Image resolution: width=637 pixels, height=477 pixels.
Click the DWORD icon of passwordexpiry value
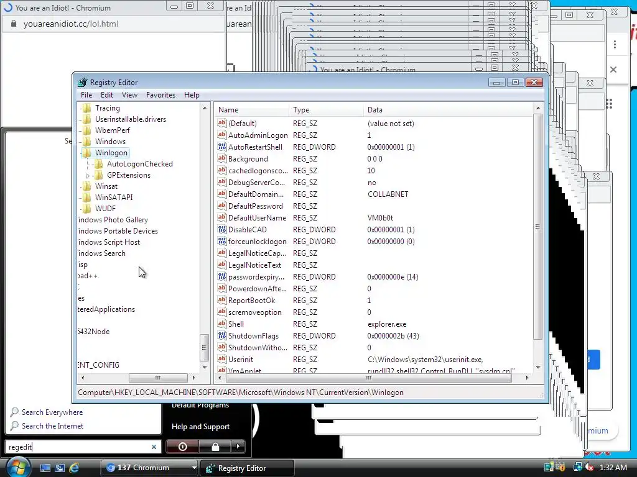(x=222, y=276)
